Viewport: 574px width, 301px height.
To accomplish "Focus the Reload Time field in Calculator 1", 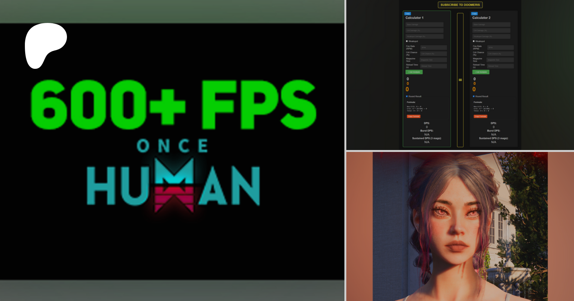I will point(433,66).
